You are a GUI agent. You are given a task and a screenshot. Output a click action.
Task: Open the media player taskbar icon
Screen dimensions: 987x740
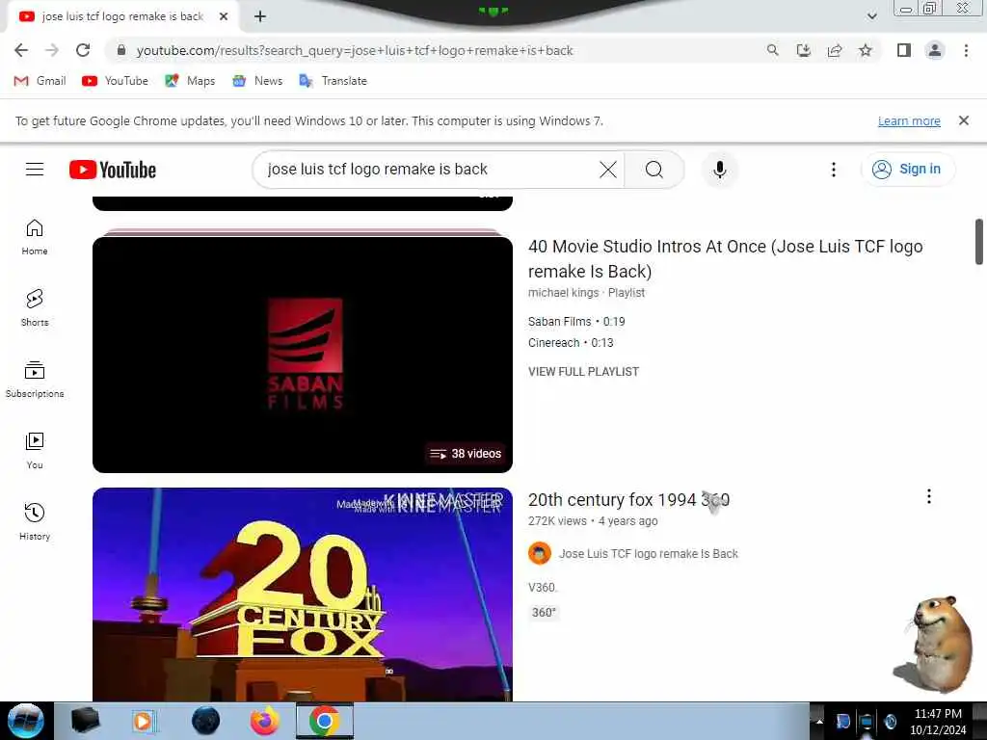[x=145, y=721]
